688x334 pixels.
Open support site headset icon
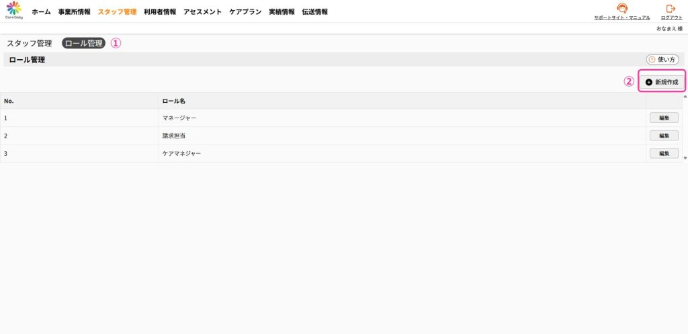coord(621,9)
